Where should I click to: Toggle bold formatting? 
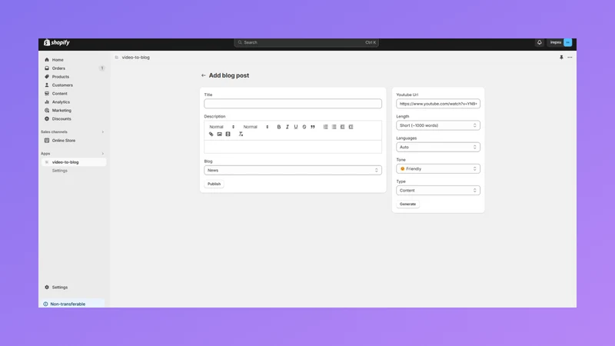(279, 127)
